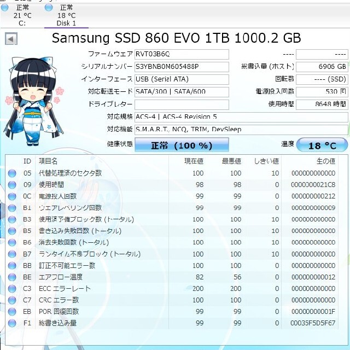Click the 生の値 column header
The width and height of the screenshot is (350, 350).
point(326,161)
